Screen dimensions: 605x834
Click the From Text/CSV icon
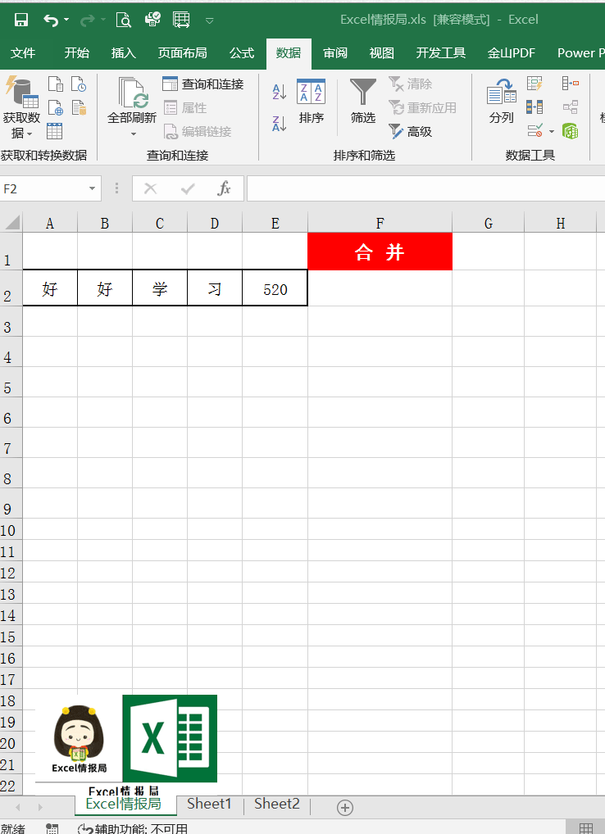tap(56, 84)
